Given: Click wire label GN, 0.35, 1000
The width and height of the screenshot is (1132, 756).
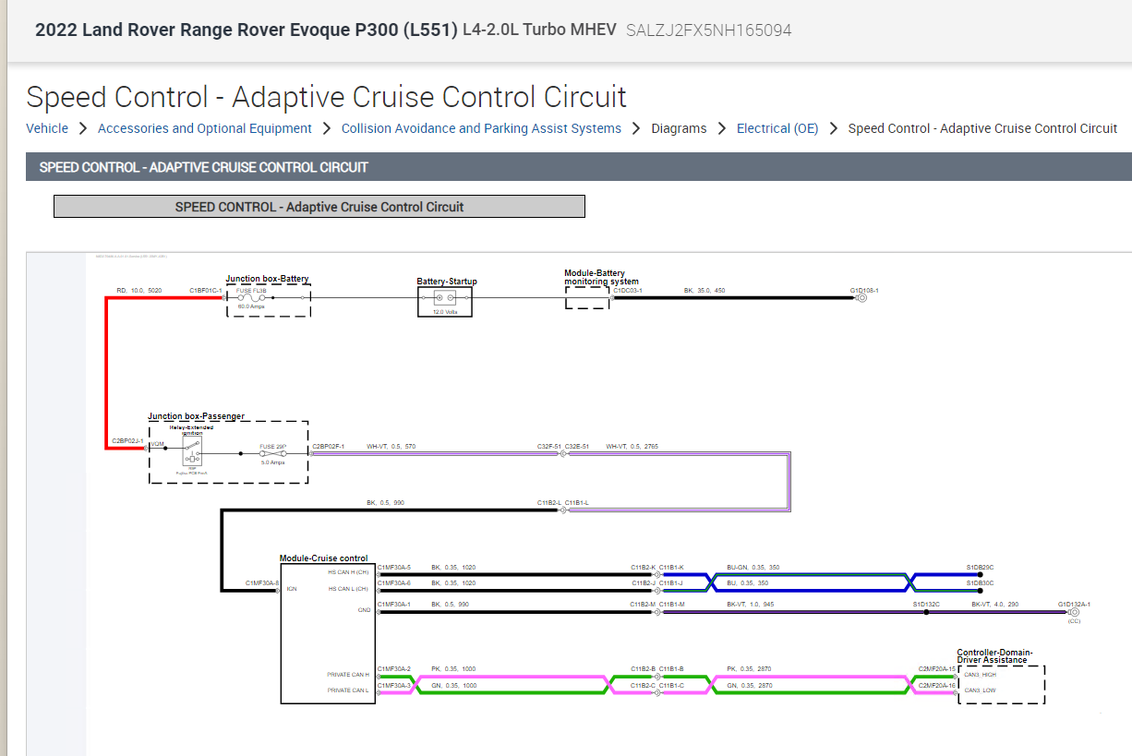Looking at the screenshot, I should (453, 685).
